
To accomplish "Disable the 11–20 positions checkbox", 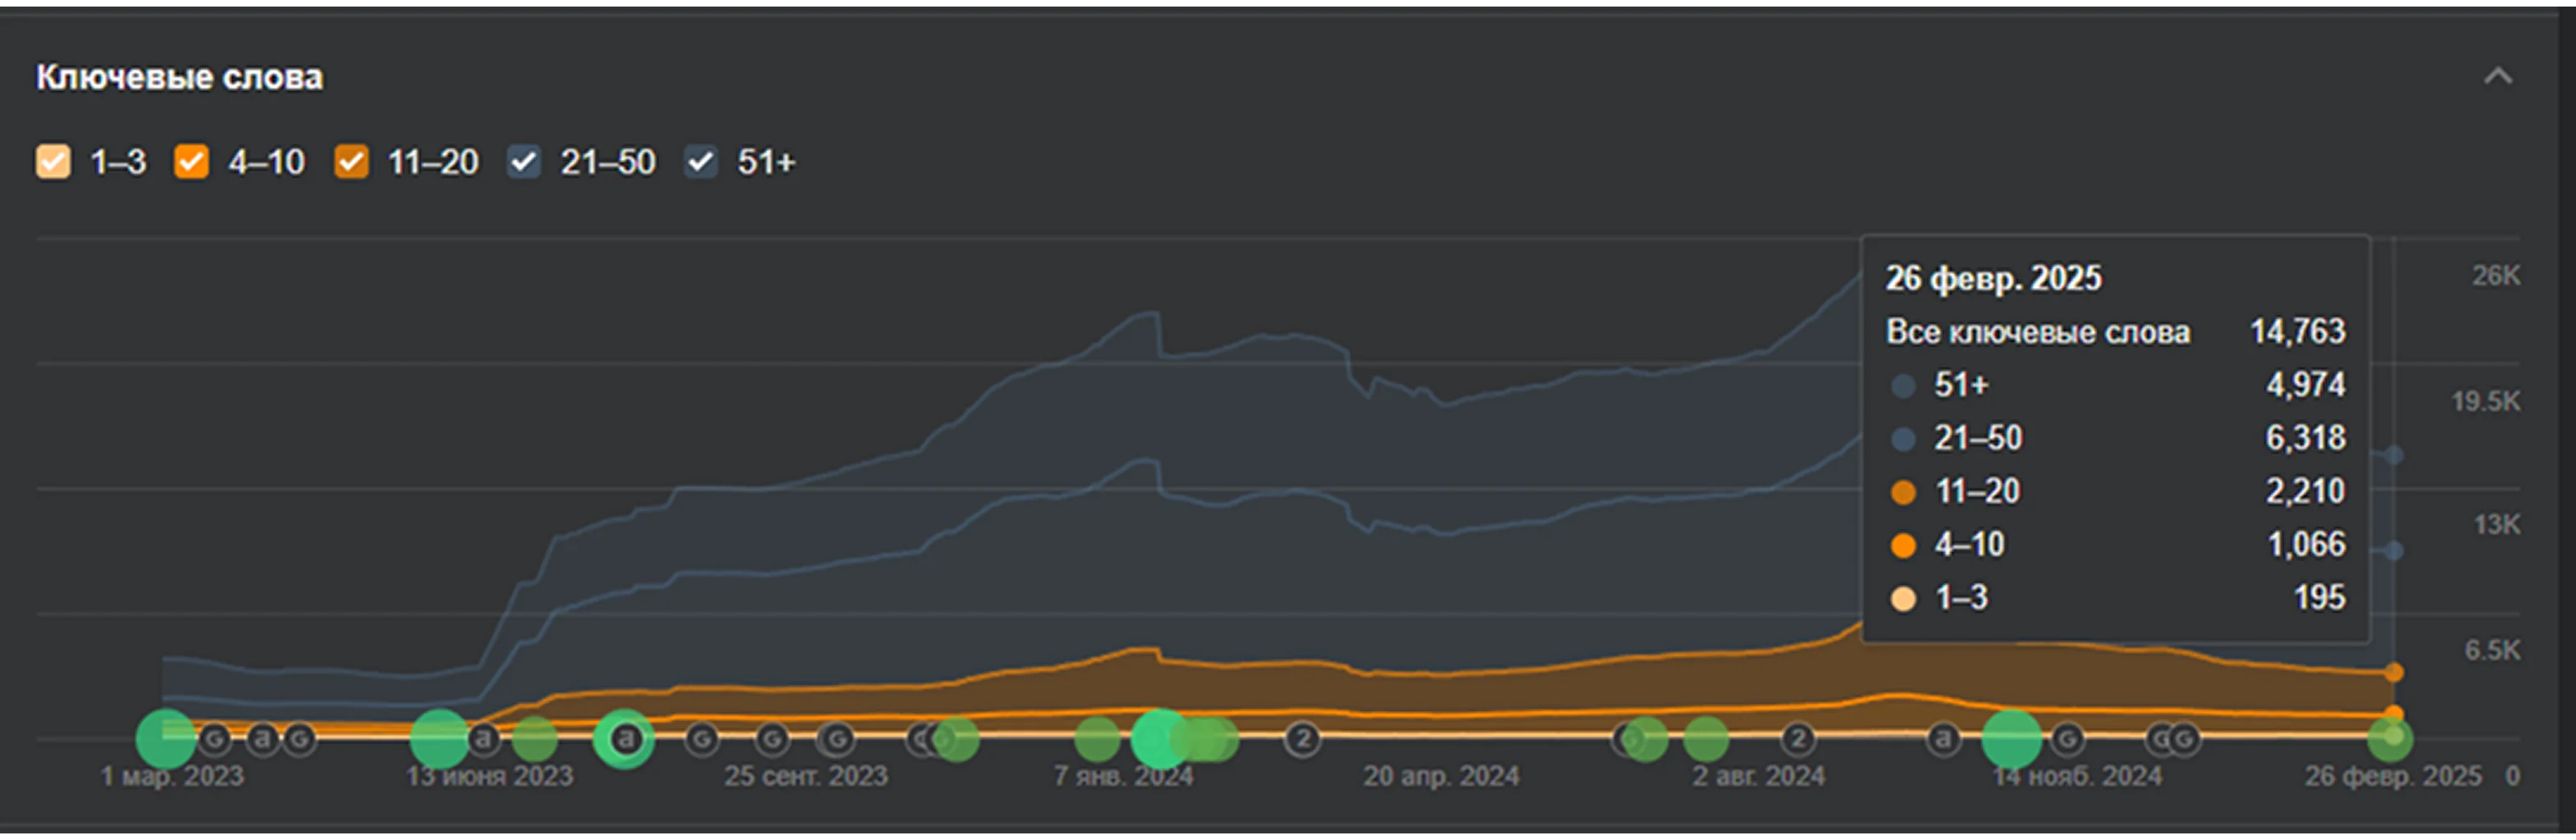I will [351, 161].
